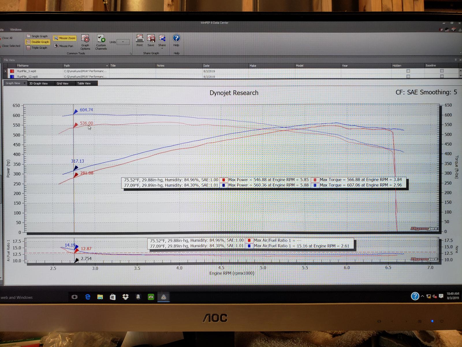Open Dropbox from taskbar
Viewport: 462px width, 347px height.
(x=125, y=297)
